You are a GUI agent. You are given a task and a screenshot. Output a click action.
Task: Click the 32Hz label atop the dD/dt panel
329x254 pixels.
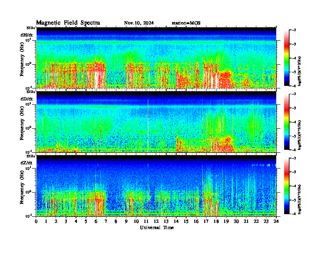click(x=31, y=92)
